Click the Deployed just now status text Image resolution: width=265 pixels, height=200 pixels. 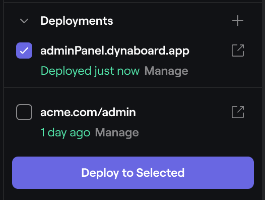(x=90, y=71)
